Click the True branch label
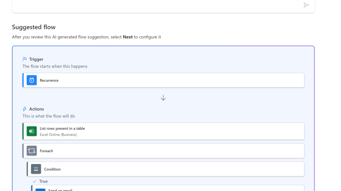Viewport: 341px width, 191px height. tap(43, 181)
